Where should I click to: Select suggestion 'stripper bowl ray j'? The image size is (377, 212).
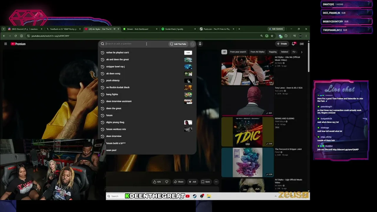(147, 67)
